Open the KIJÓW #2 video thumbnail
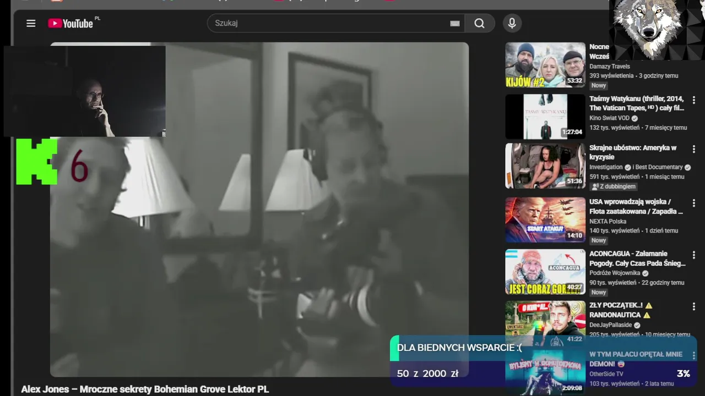 point(545,65)
